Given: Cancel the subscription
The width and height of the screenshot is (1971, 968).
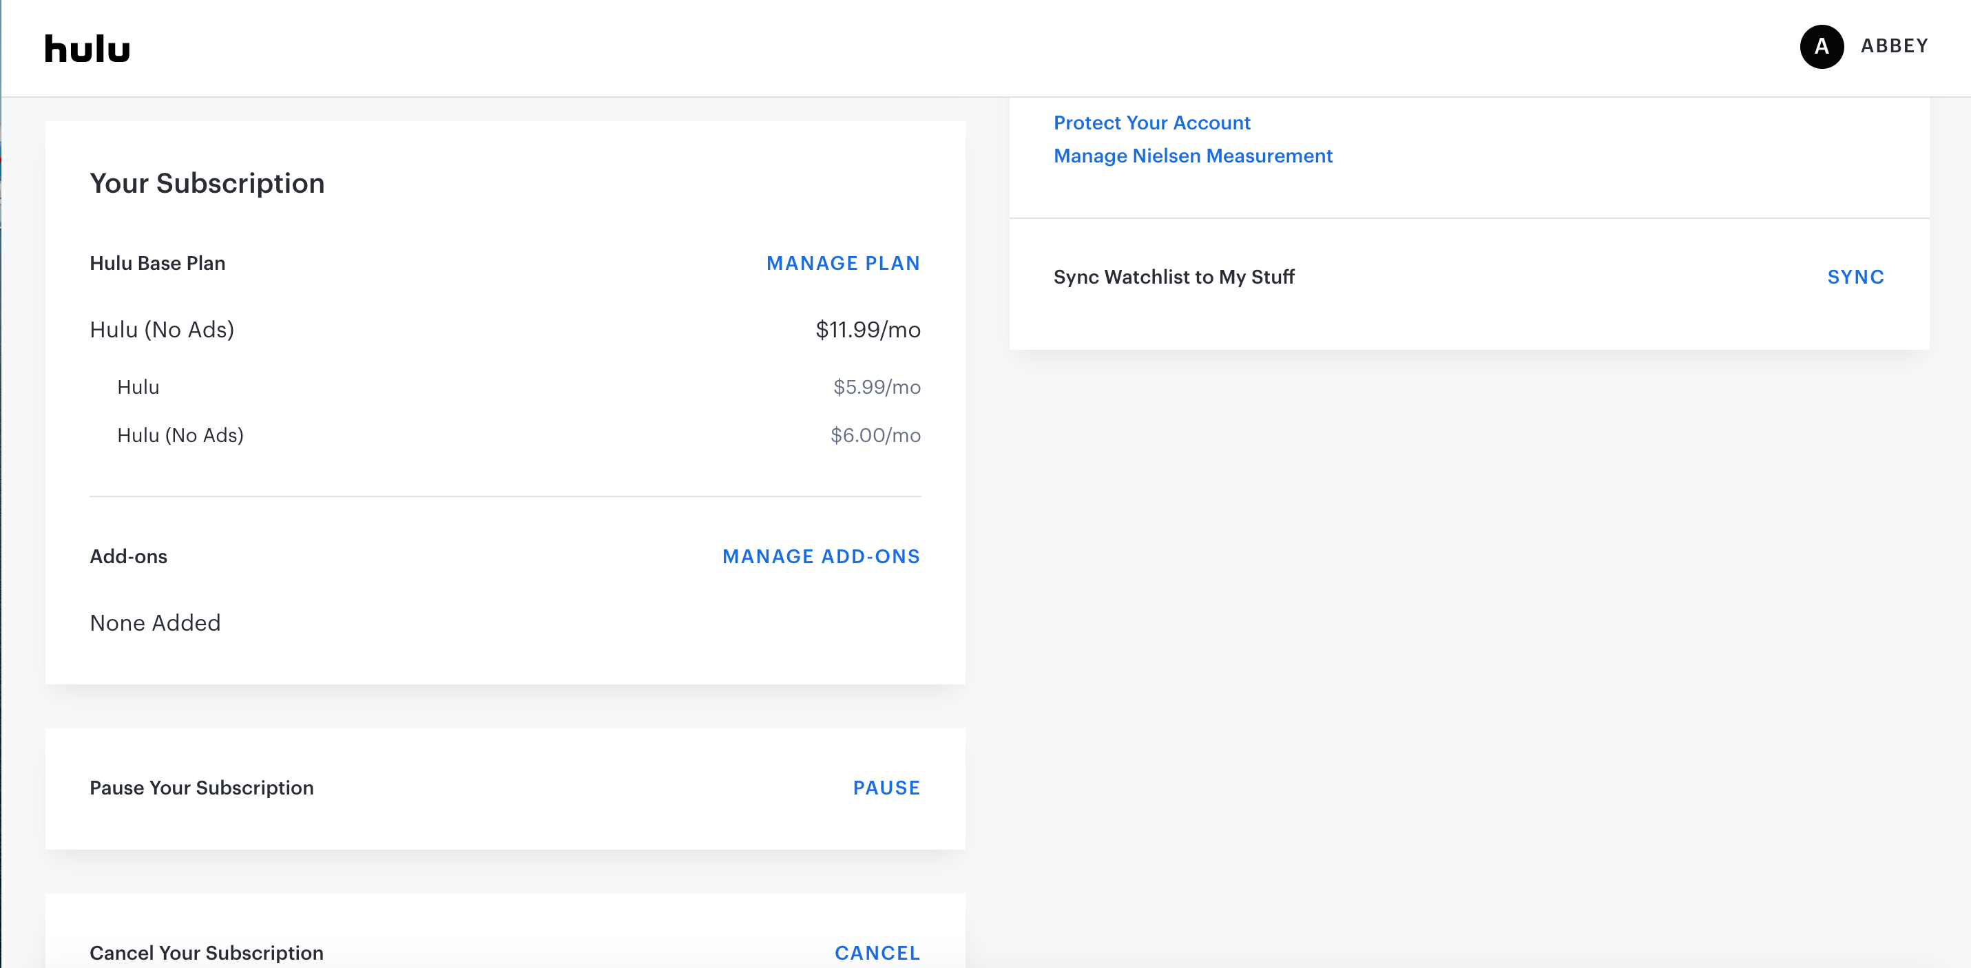Looking at the screenshot, I should 877,952.
